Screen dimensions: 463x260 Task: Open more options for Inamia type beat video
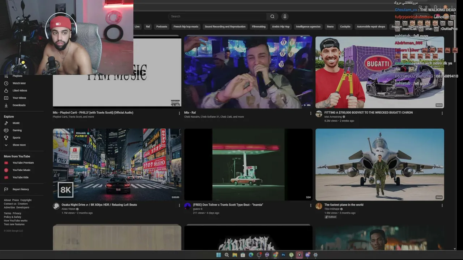310,205
